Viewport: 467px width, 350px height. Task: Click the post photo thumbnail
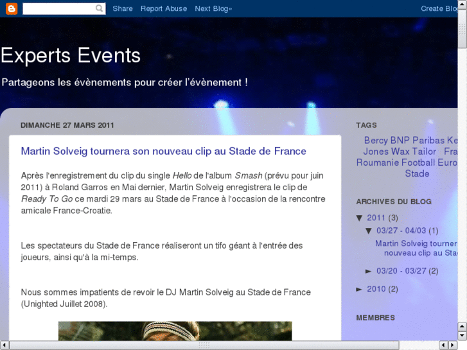175,331
